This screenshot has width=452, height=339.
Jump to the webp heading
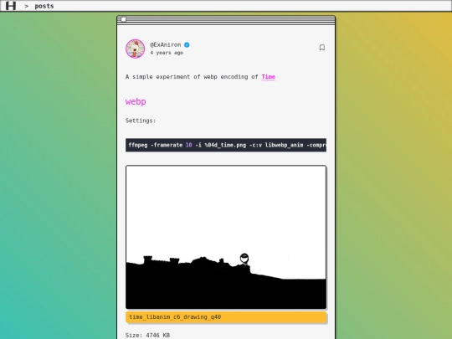(136, 101)
